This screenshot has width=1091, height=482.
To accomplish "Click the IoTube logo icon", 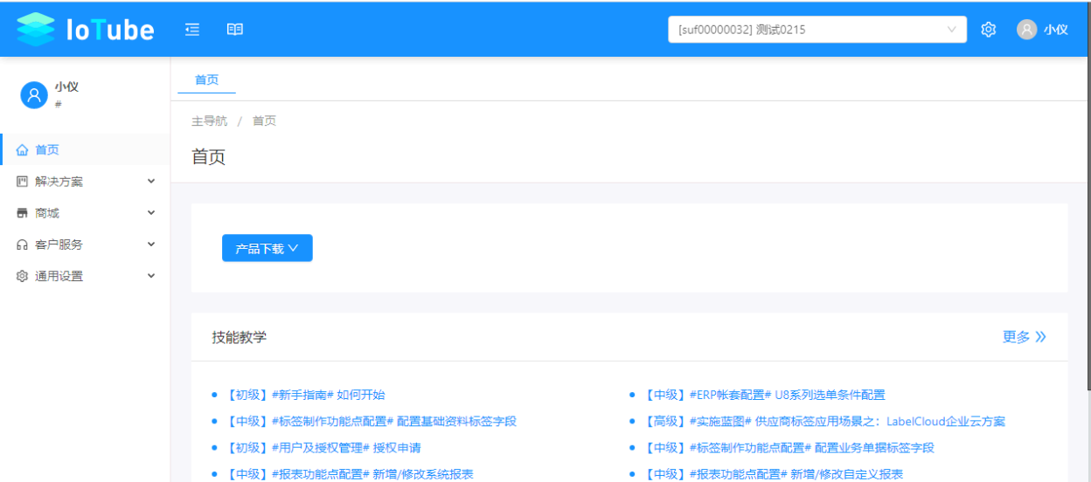I will pos(36,30).
